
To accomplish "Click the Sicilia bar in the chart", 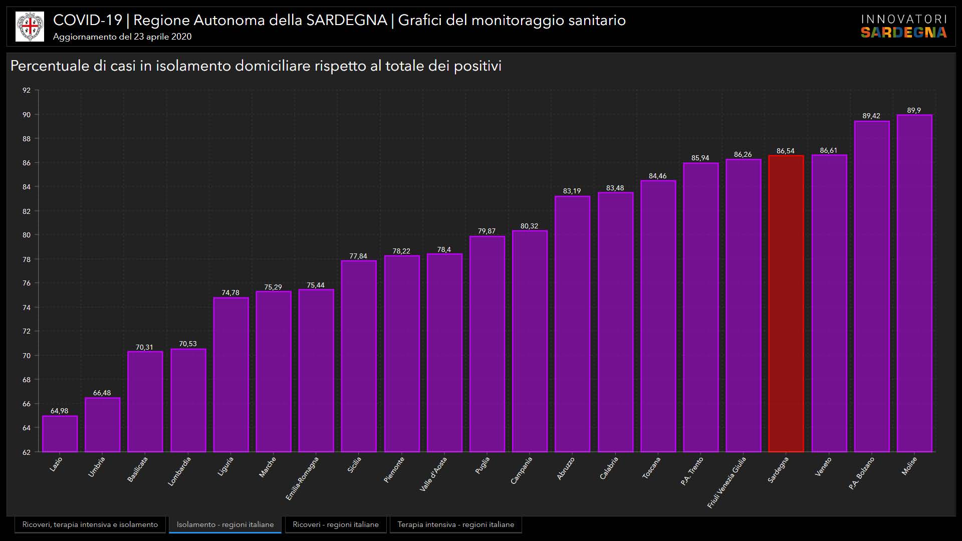I will [x=359, y=356].
